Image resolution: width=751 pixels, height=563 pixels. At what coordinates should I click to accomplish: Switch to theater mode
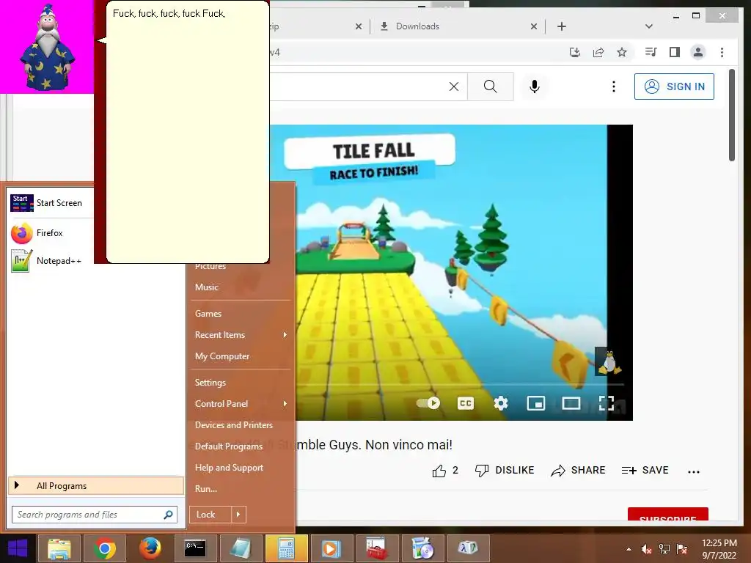click(571, 404)
